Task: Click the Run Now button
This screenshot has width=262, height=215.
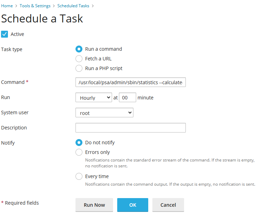Action: coord(94,205)
